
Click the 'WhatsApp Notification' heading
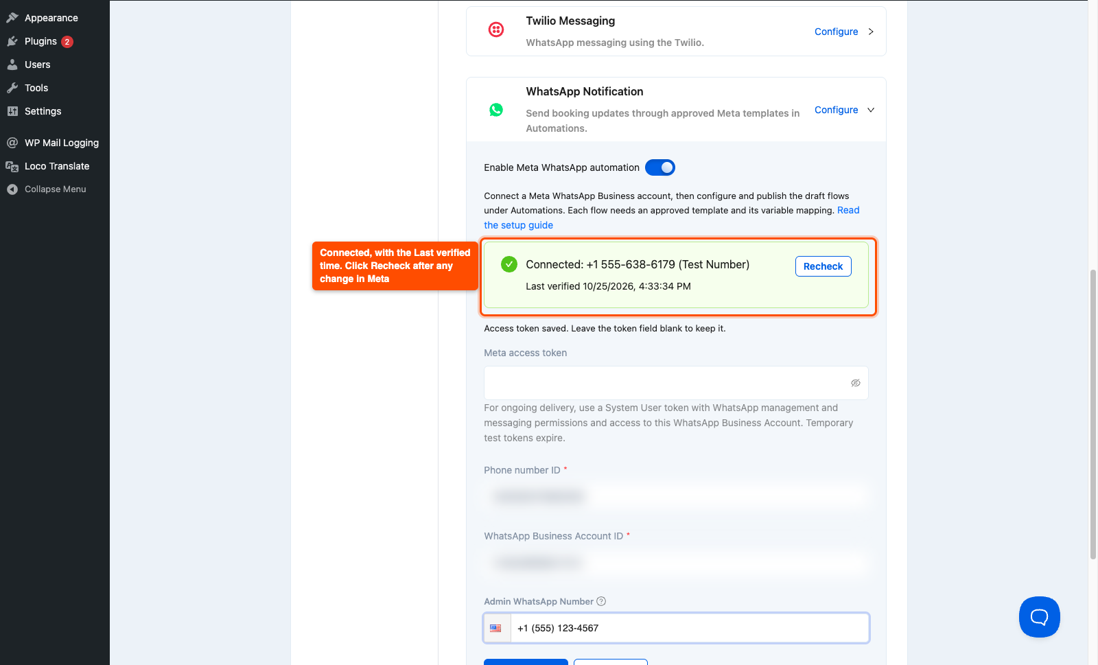click(585, 91)
